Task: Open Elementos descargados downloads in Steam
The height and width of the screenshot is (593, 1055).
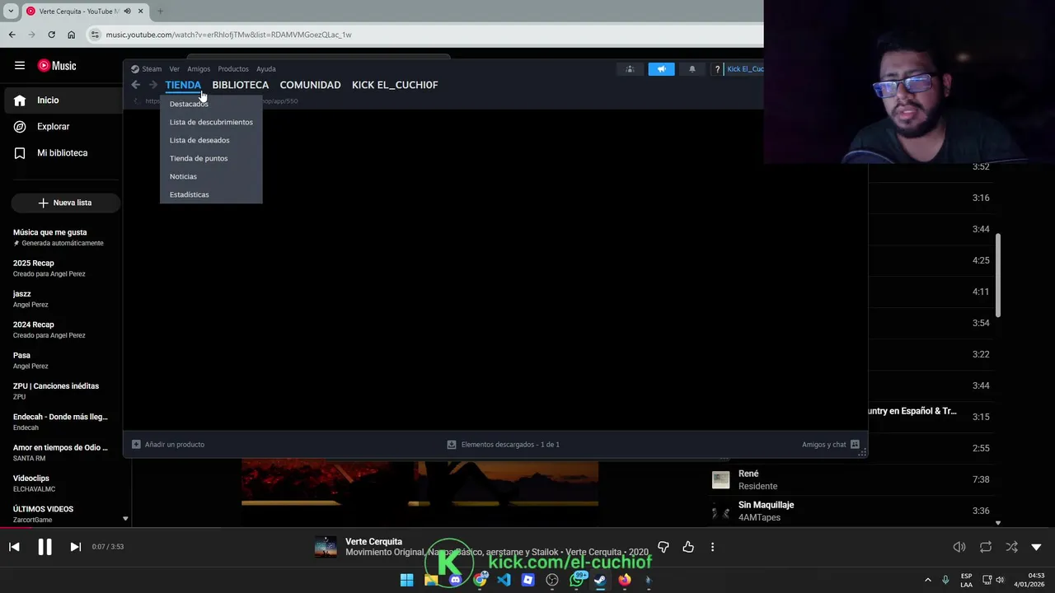Action: [x=503, y=445]
